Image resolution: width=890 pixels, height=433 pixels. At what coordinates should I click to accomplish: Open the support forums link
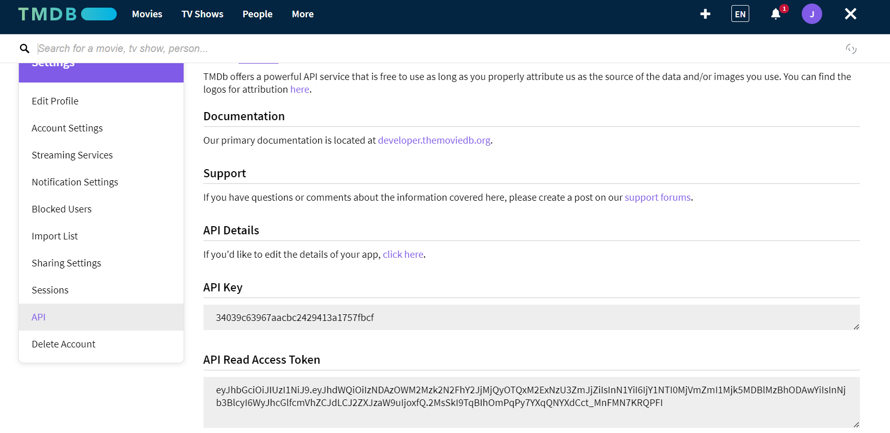click(657, 197)
